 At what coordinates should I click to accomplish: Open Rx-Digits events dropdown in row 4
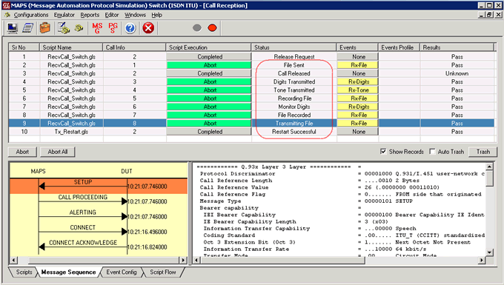point(358,82)
